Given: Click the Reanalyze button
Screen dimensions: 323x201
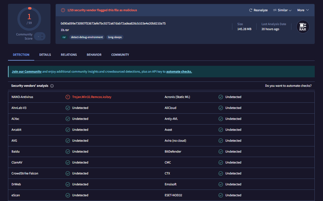Looking at the screenshot, I should (x=258, y=10).
